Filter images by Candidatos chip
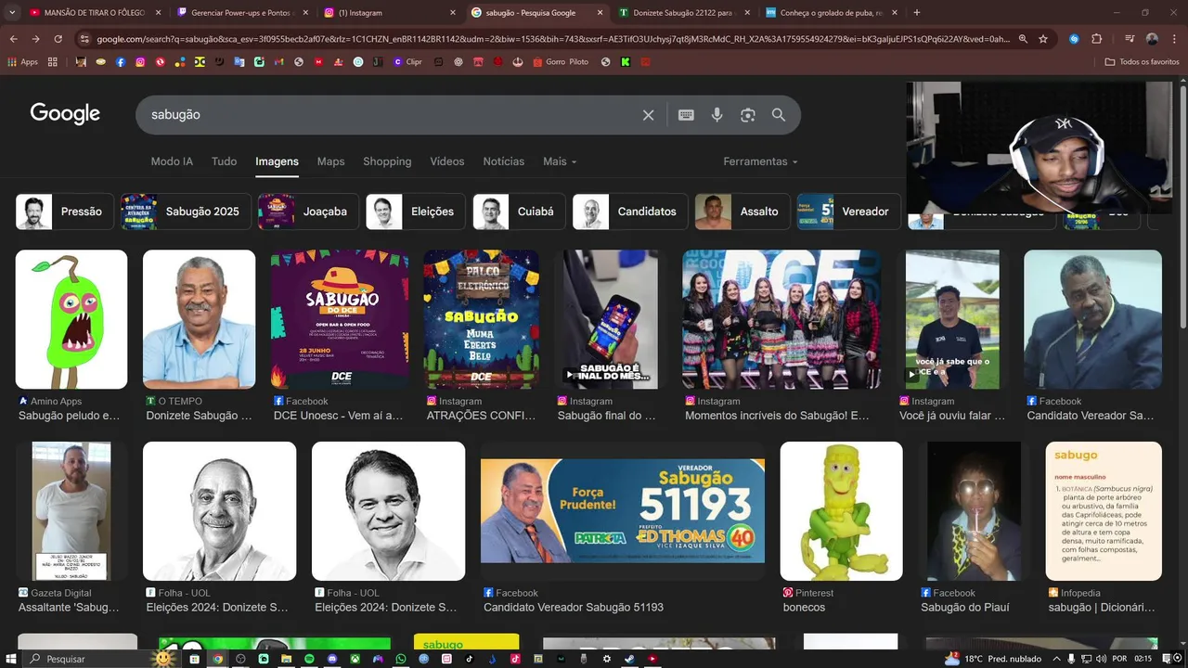The width and height of the screenshot is (1188, 668). pos(630,212)
